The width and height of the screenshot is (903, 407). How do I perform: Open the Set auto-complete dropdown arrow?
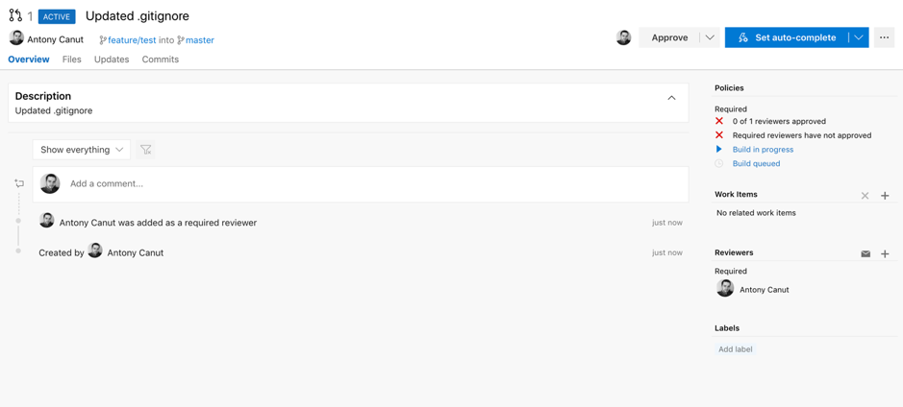859,37
